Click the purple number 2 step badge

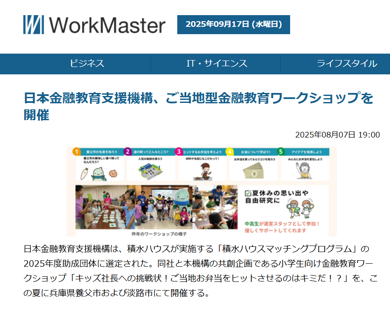point(128,152)
